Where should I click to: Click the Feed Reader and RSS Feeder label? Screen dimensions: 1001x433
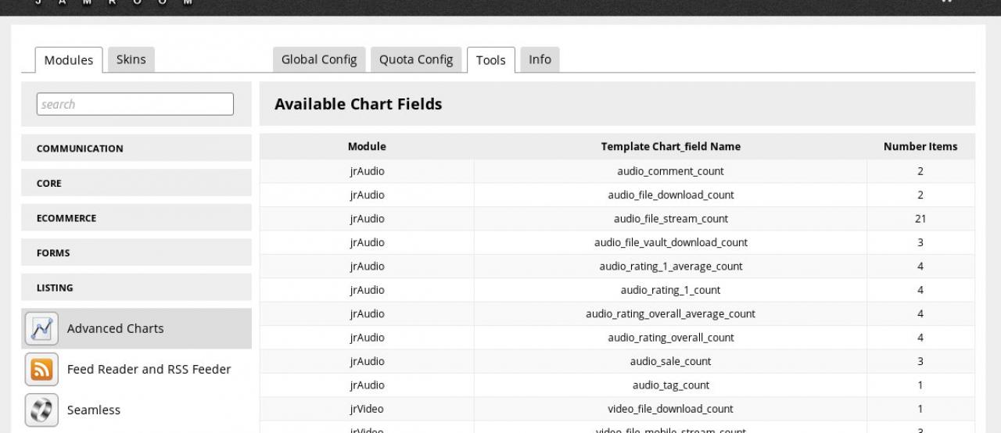tap(149, 369)
